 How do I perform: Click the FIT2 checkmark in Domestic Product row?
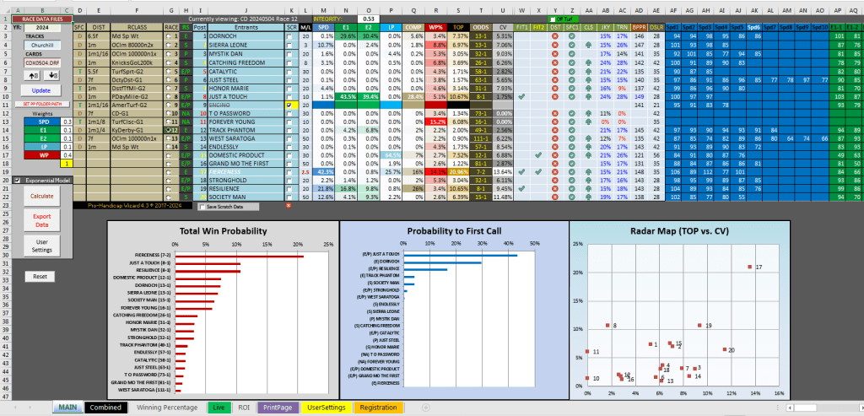538,156
